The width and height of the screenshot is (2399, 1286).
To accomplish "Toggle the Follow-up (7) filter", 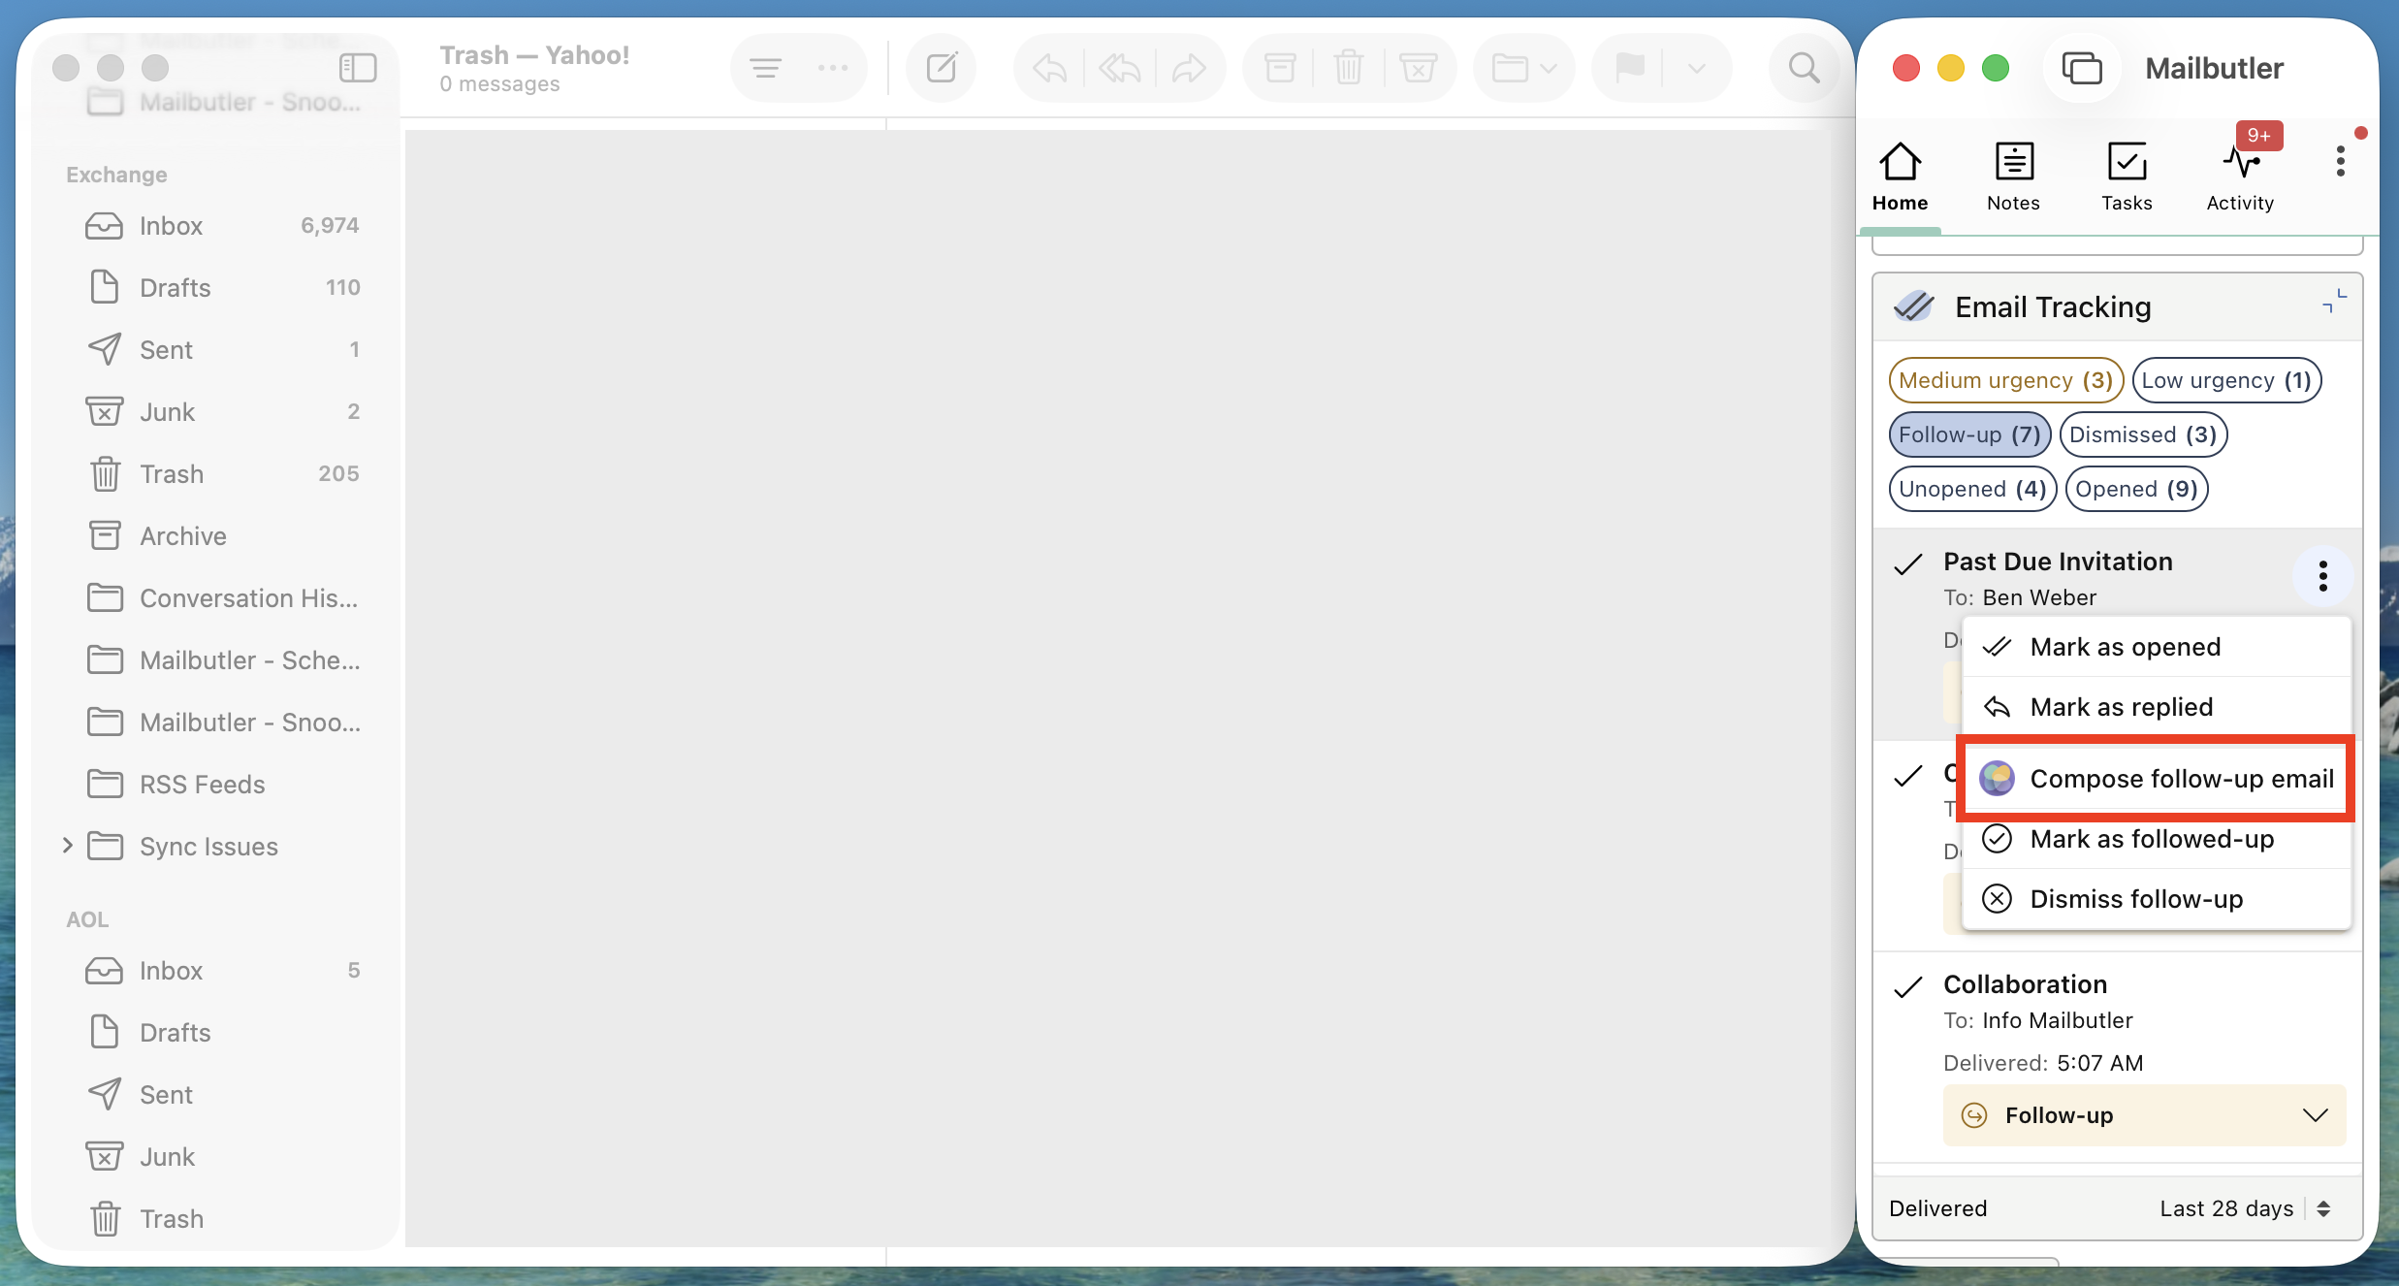I will (x=1969, y=434).
